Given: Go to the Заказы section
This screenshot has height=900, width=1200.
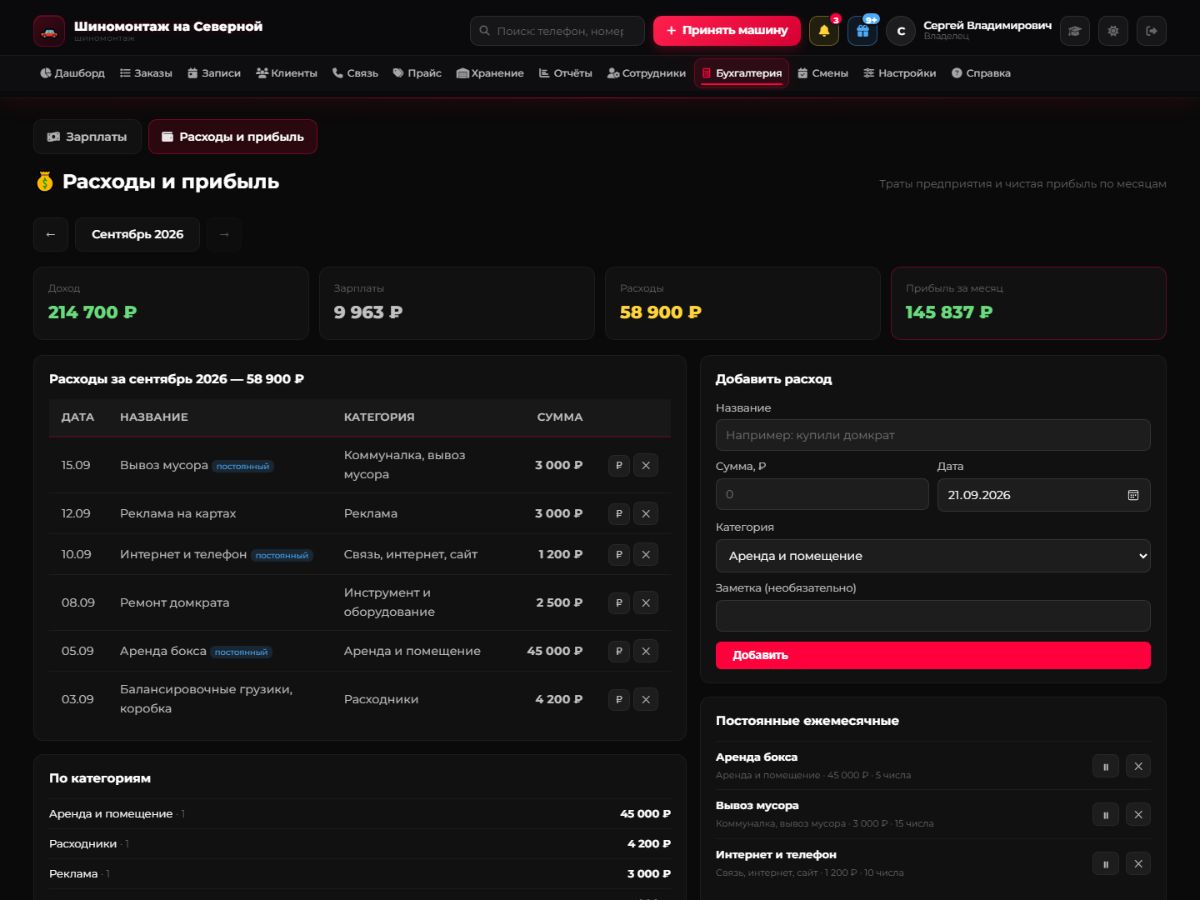Looking at the screenshot, I should pos(146,73).
